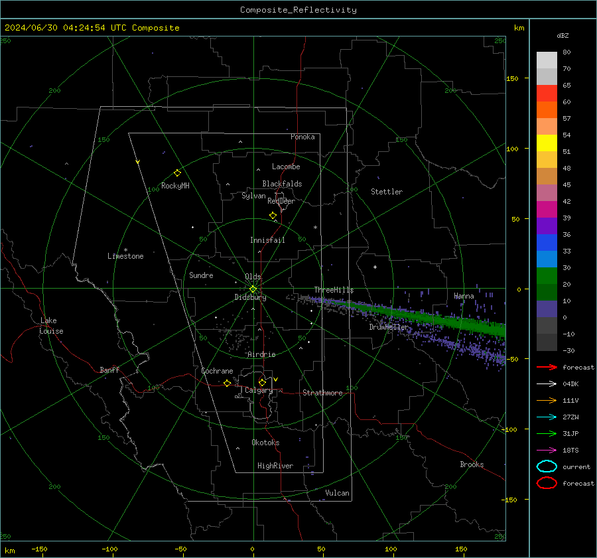Click the bright yellow dBZ scale swatch

pos(547,143)
